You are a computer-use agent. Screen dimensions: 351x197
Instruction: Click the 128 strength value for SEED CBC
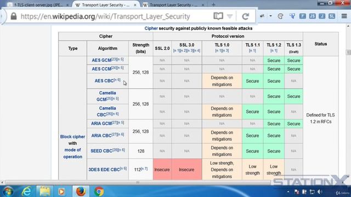point(141,151)
